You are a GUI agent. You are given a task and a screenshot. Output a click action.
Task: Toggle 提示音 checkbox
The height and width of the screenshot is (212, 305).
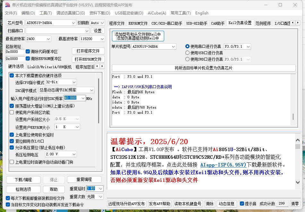coord(242,203)
